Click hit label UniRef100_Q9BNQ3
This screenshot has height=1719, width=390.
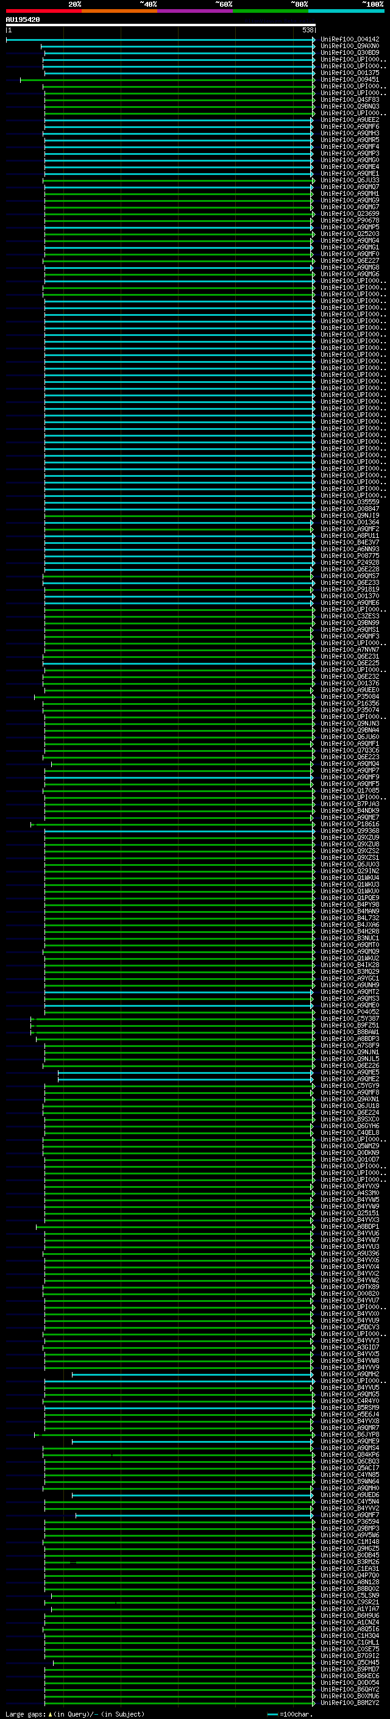pyautogui.click(x=350, y=106)
